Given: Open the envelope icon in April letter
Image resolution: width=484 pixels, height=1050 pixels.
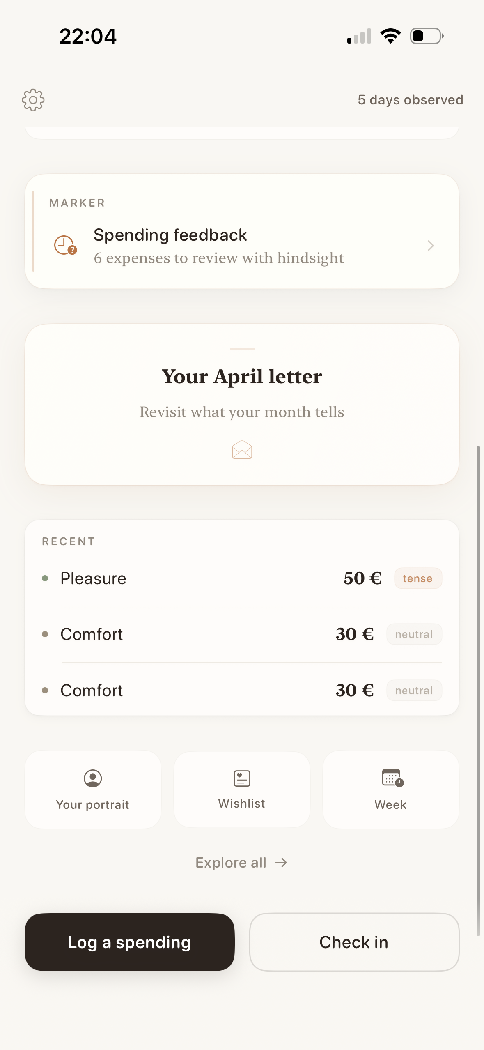Looking at the screenshot, I should tap(242, 450).
